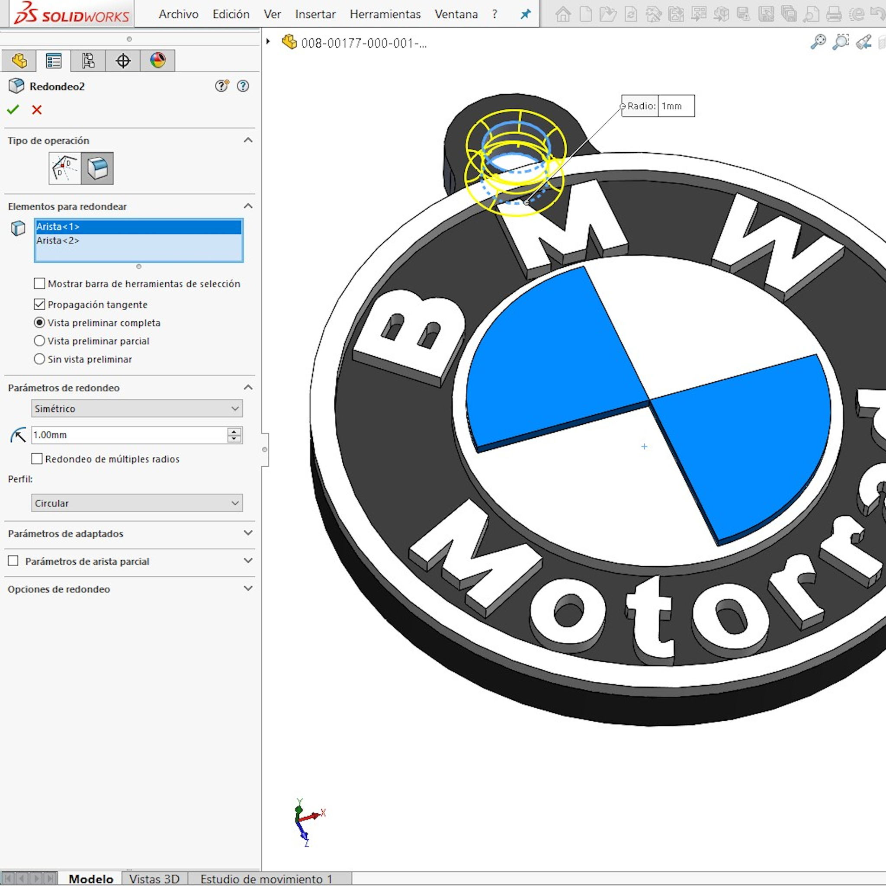This screenshot has width=886, height=886.
Task: Open the Estudio de movimiento 1 tab
Action: [x=266, y=879]
